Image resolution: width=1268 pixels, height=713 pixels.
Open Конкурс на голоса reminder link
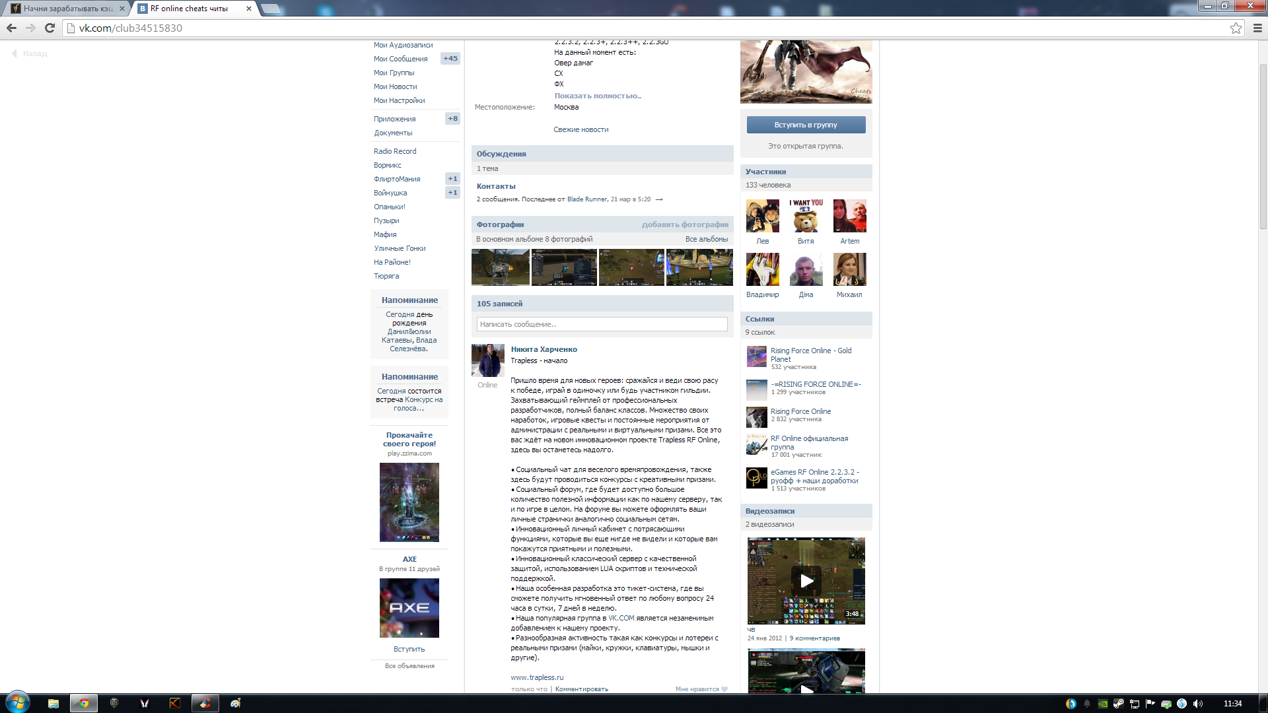tap(419, 404)
